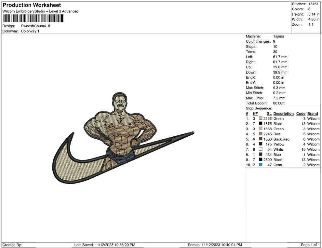Click the St. column header
Screen dimensions: 322x248
tap(269, 114)
